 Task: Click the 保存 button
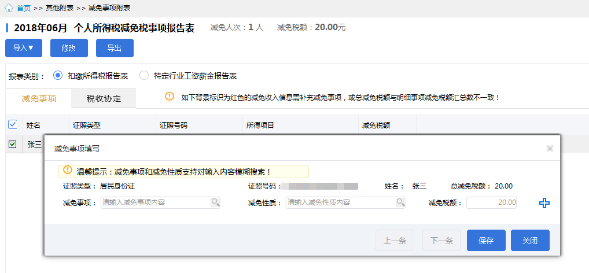[486, 241]
